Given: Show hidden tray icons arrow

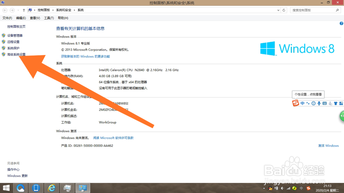Looking at the screenshot, I should pyautogui.click(x=264, y=188).
